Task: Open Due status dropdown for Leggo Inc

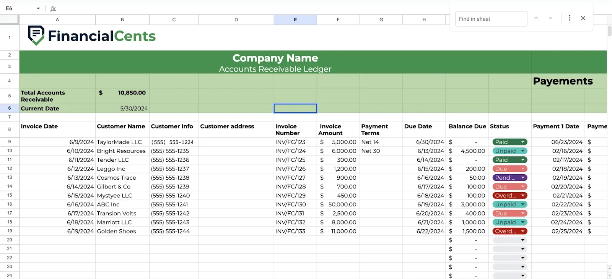Action: [522, 169]
